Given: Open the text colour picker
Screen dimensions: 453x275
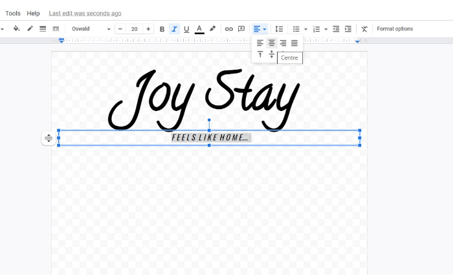Looking at the screenshot, I should pos(199,29).
